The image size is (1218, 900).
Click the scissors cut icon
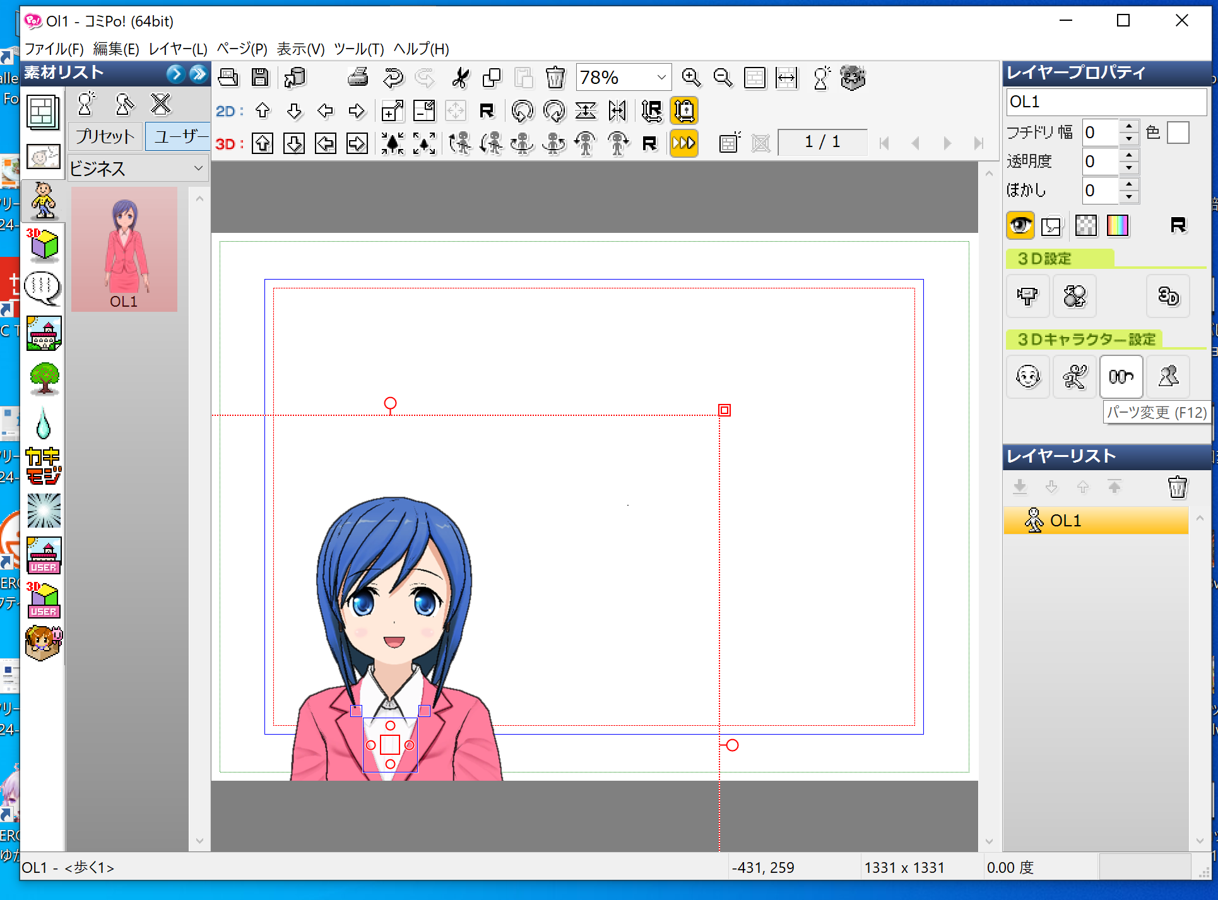coord(461,78)
